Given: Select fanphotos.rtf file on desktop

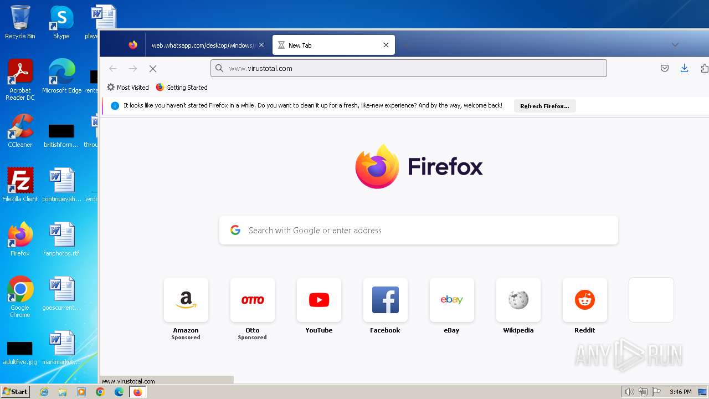Looking at the screenshot, I should pos(61,239).
